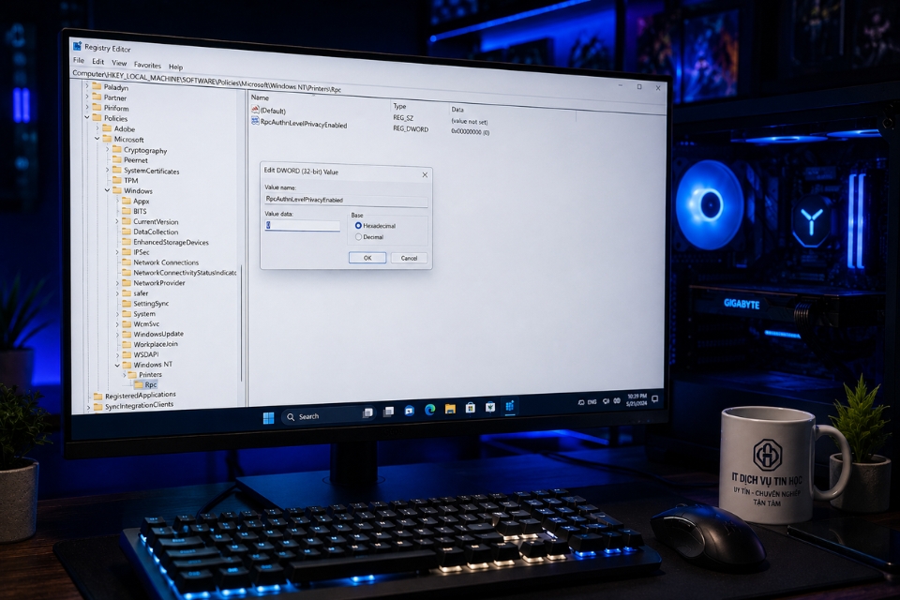Viewport: 900px width, 600px height.
Task: Click the RegisteredApplications folder icon
Action: point(98,397)
